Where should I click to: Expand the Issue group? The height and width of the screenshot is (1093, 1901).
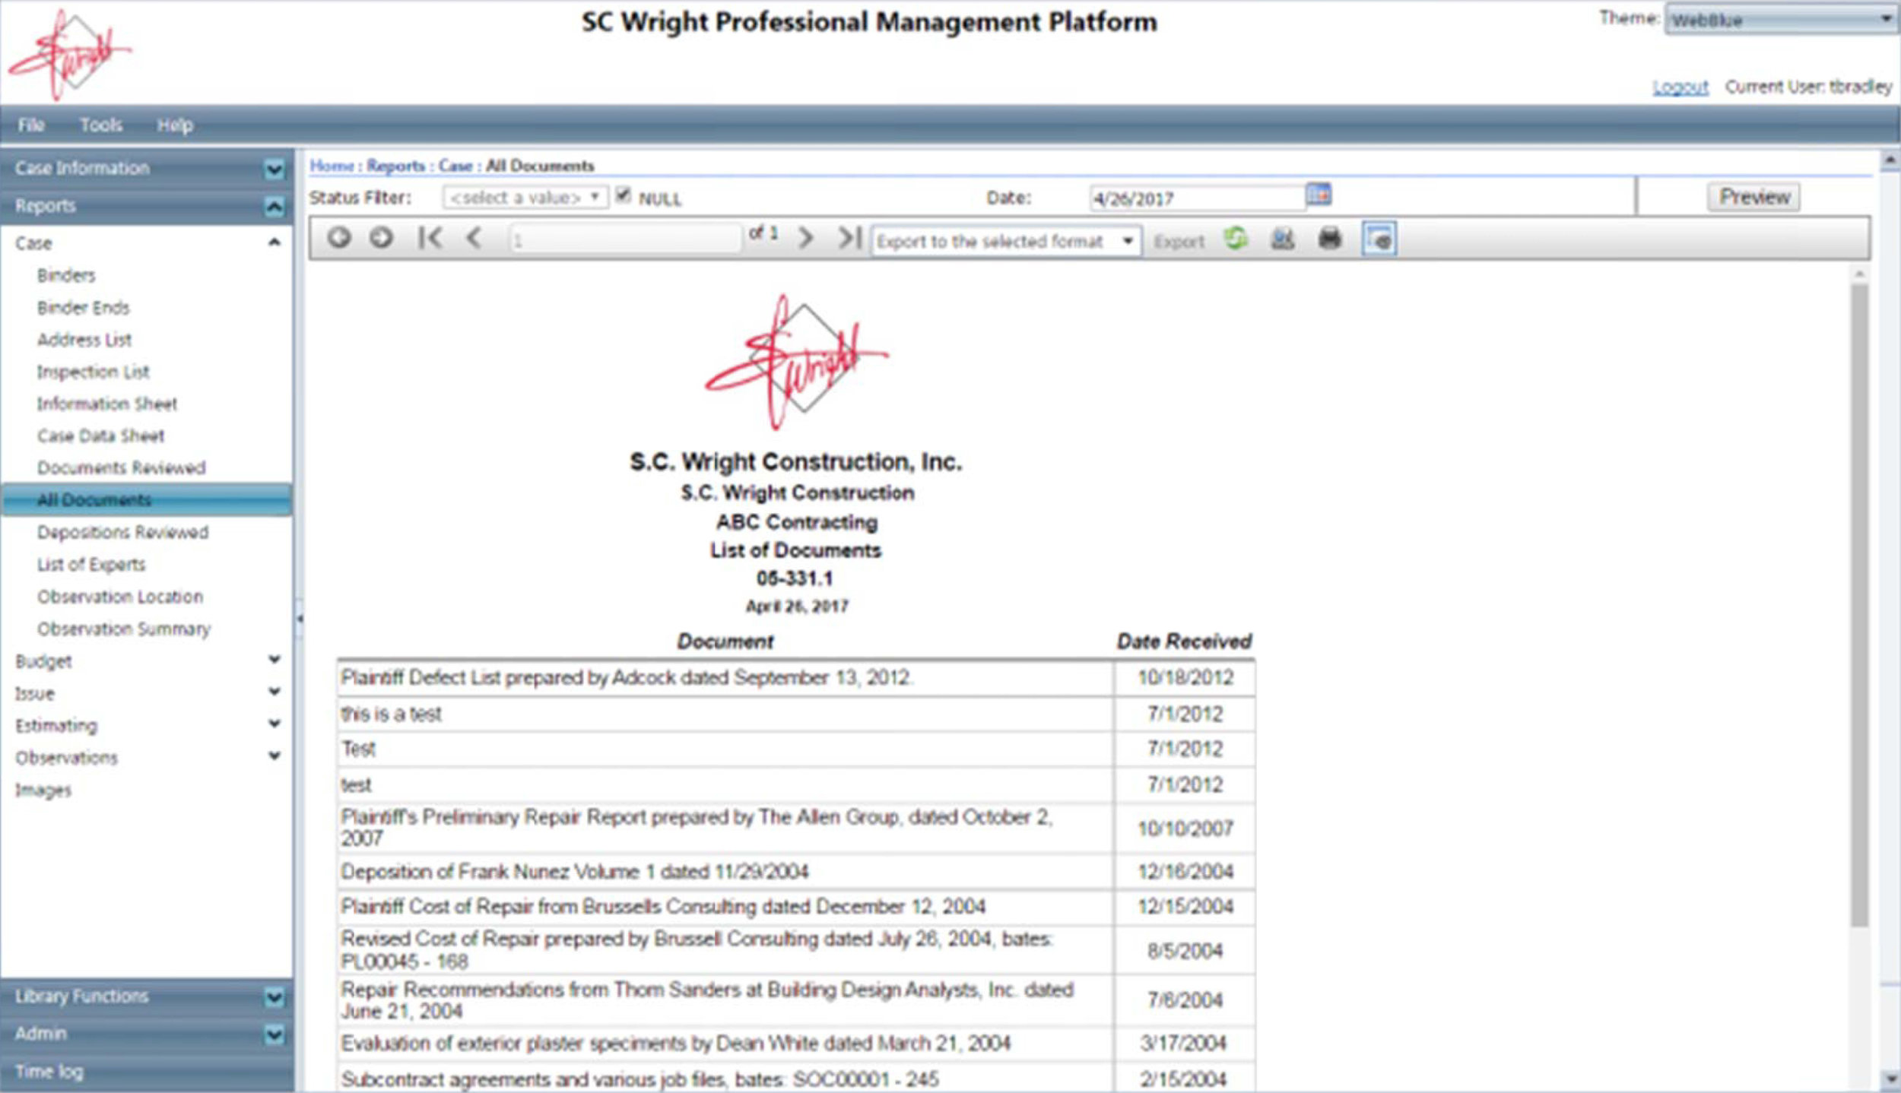pos(275,692)
